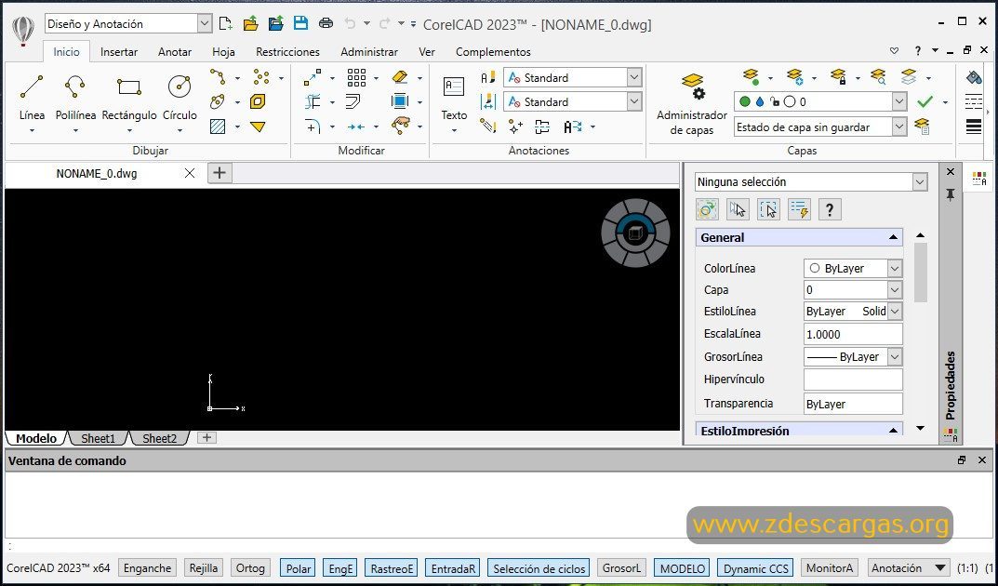The width and height of the screenshot is (998, 586).
Task: Open the Ninguna selección dropdown
Action: click(920, 182)
